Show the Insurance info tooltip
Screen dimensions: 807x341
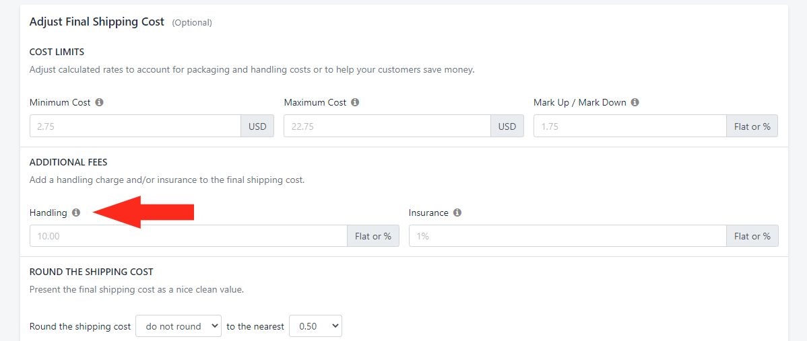457,213
